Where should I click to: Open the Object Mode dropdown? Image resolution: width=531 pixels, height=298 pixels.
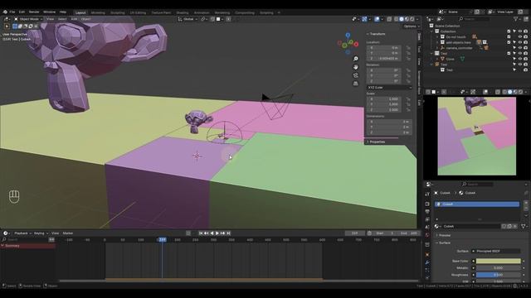click(28, 19)
